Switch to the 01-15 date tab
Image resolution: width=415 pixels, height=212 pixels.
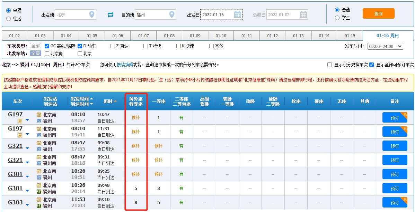coord(350,36)
